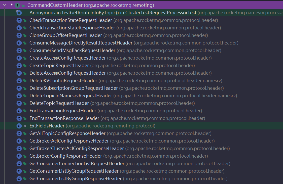Click the class icon of ConsumeMessageDirectlyResultRequestHeader
Image resolution: width=283 pixels, height=184 pixels.
[x=19, y=43]
